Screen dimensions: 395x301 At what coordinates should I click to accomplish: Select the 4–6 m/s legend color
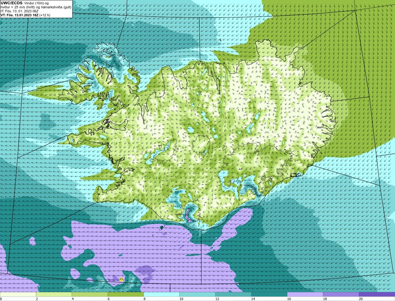point(90,295)
